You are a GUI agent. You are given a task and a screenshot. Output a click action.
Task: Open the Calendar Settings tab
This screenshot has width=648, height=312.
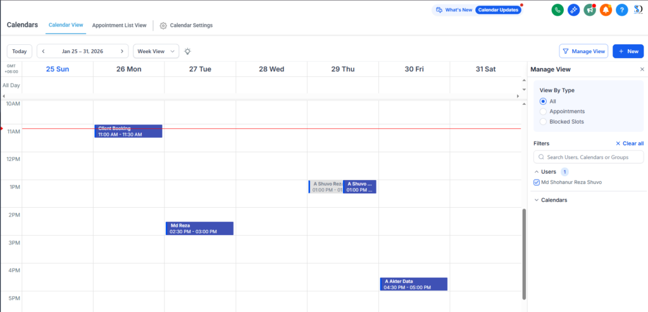[x=186, y=25]
